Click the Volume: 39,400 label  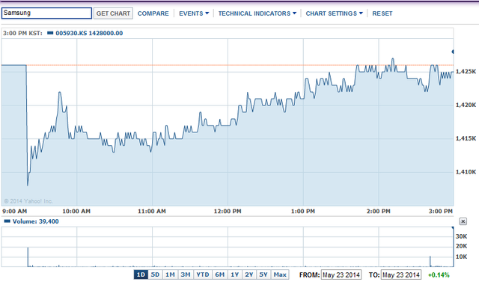(x=36, y=221)
